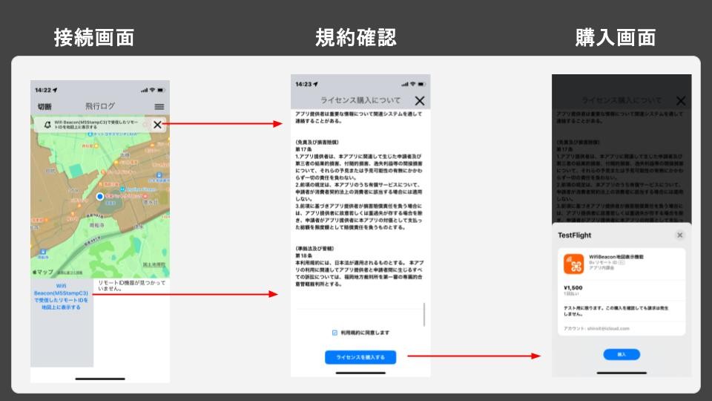Open the hamburger menu in flight log header
This screenshot has width=712, height=401.
159,107
